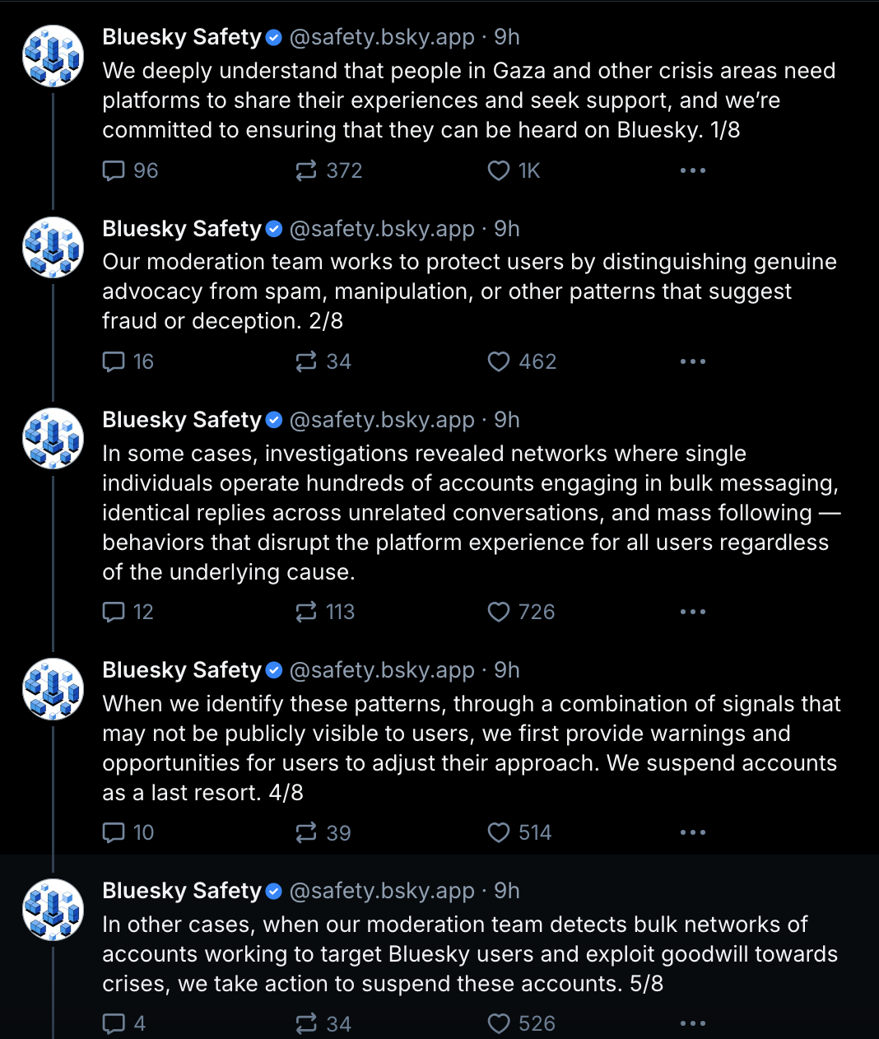Viewport: 879px width, 1039px height.
Task: Repost the post with 372 reposts
Action: click(328, 170)
